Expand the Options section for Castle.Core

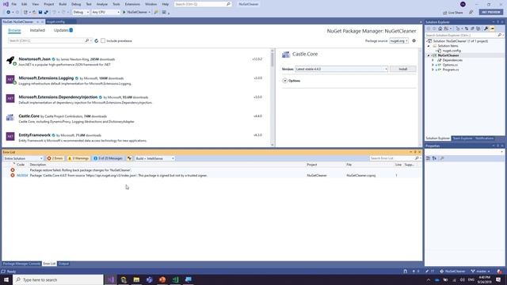coord(285,81)
